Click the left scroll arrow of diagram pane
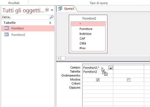The height and width of the screenshot is (107, 150). click(59, 58)
